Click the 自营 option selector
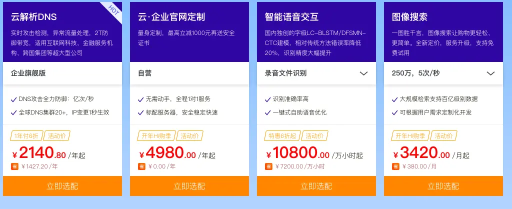This screenshot has height=209, width=512. [189, 73]
